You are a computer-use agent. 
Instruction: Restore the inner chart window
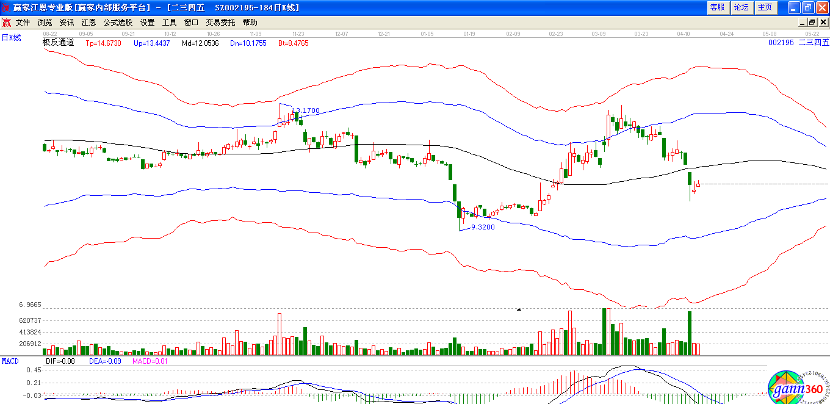pyautogui.click(x=813, y=22)
